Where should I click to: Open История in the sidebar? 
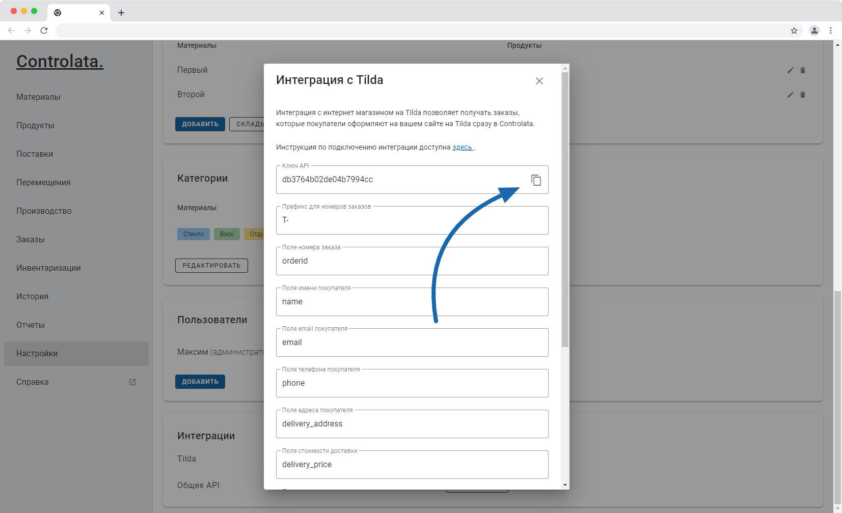[76, 296]
